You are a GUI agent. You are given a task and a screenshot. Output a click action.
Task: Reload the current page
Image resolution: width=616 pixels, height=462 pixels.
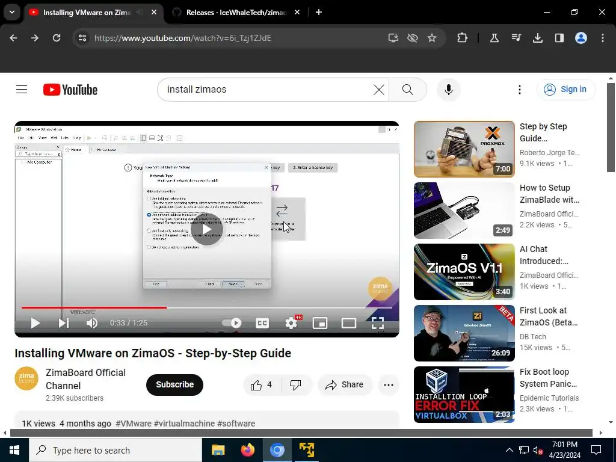click(x=57, y=38)
